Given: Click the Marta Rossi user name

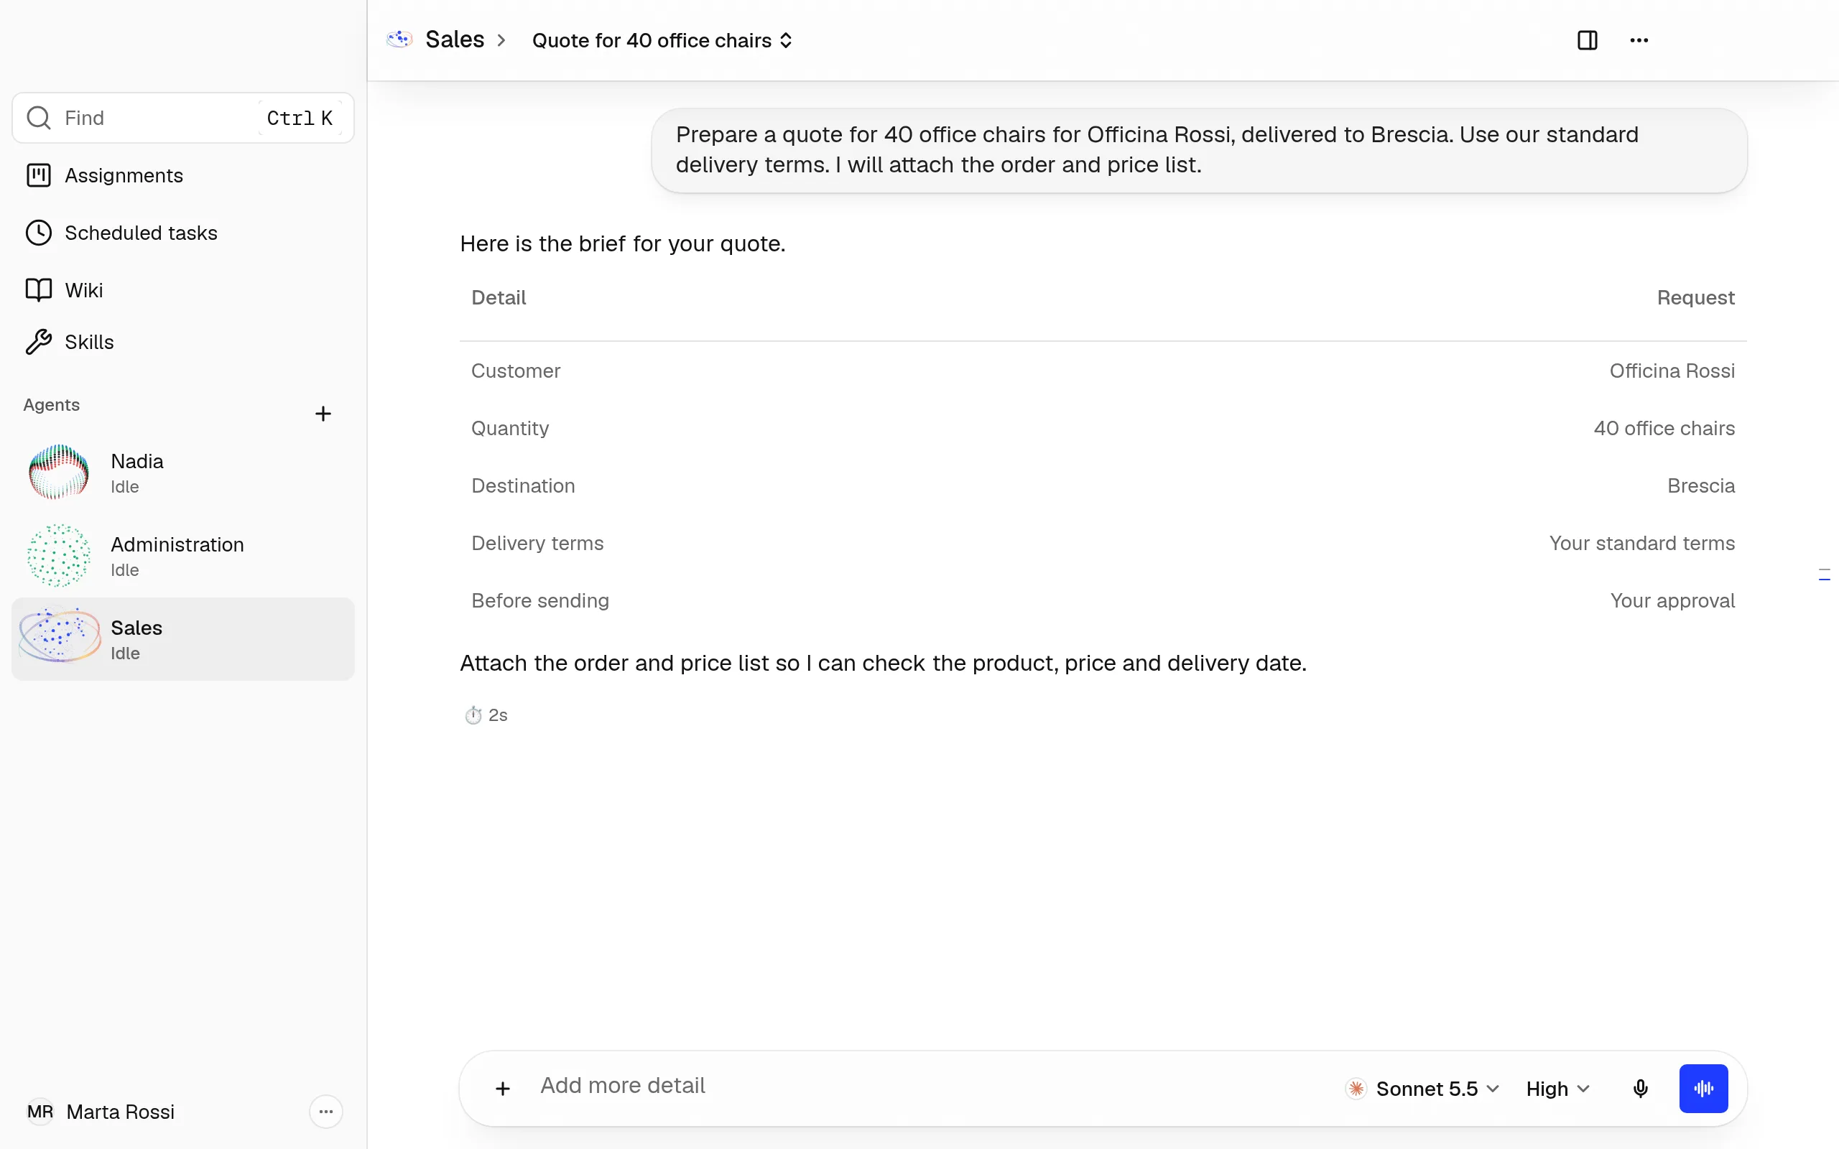Looking at the screenshot, I should pos(120,1112).
